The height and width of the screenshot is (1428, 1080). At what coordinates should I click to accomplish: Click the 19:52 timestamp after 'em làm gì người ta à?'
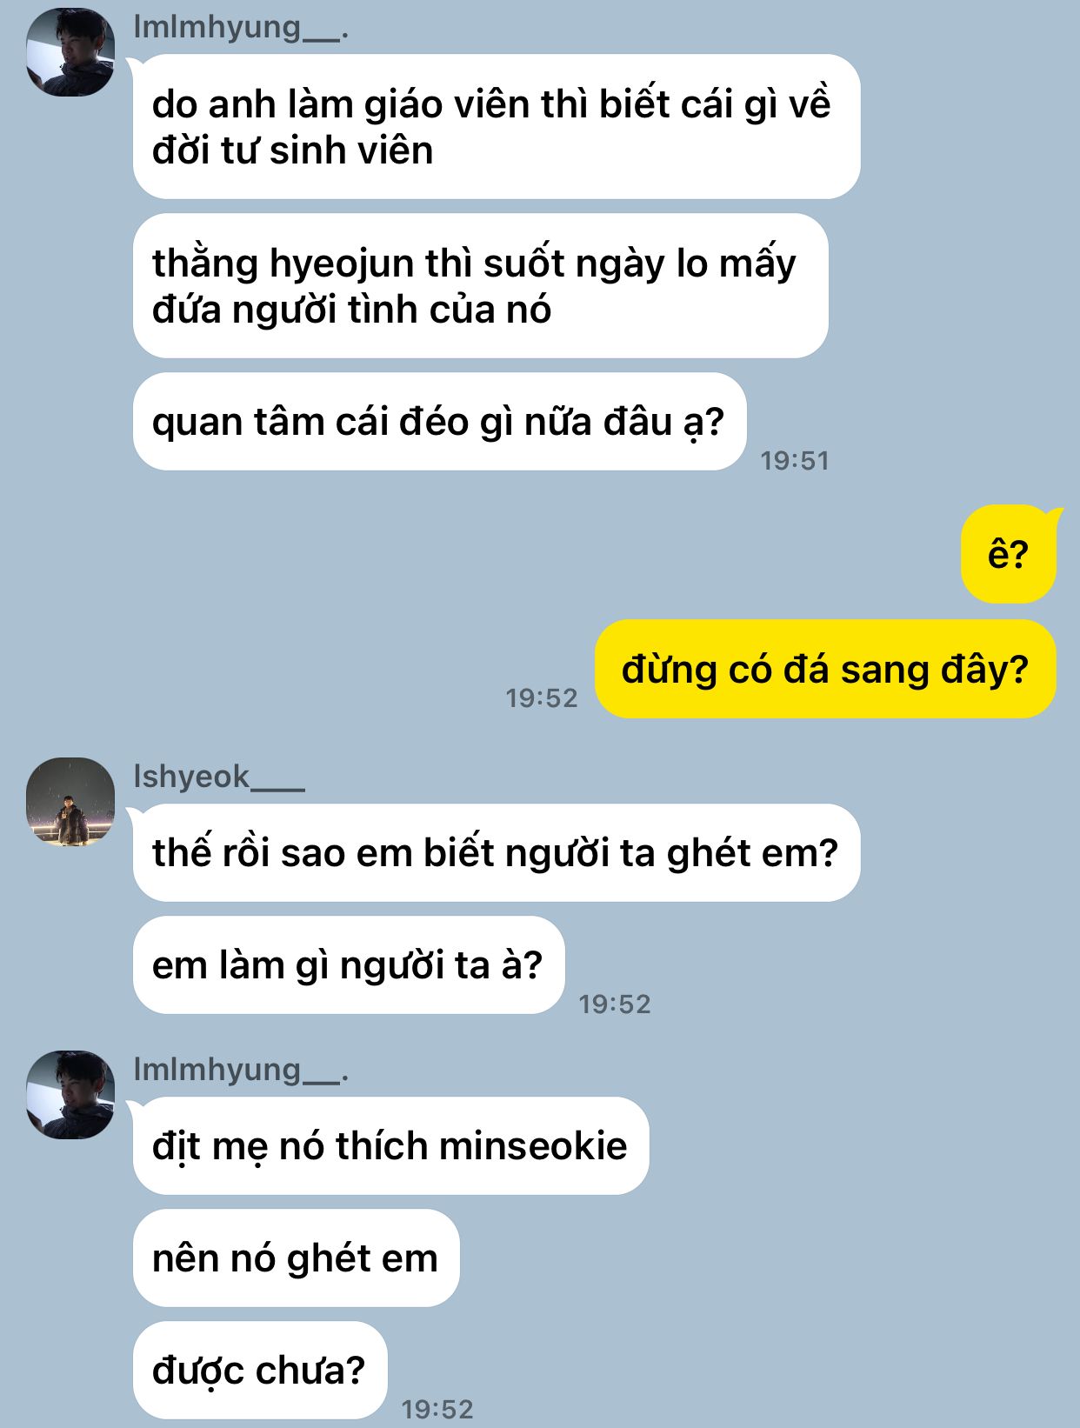click(615, 1004)
